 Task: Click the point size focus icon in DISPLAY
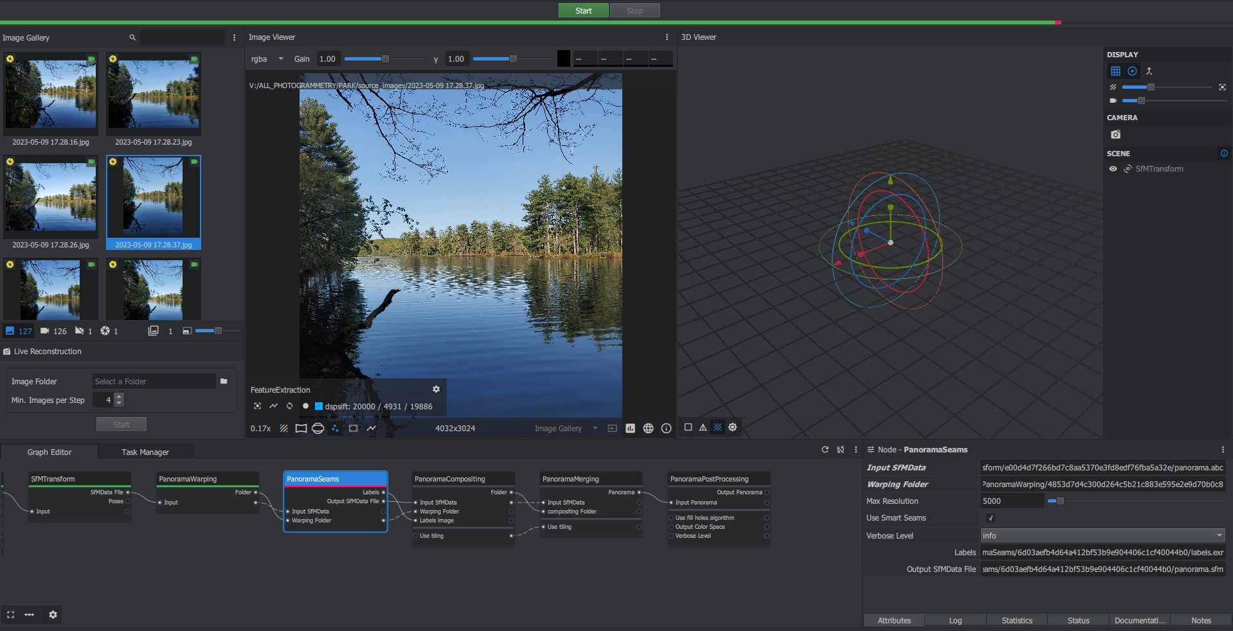(1222, 87)
